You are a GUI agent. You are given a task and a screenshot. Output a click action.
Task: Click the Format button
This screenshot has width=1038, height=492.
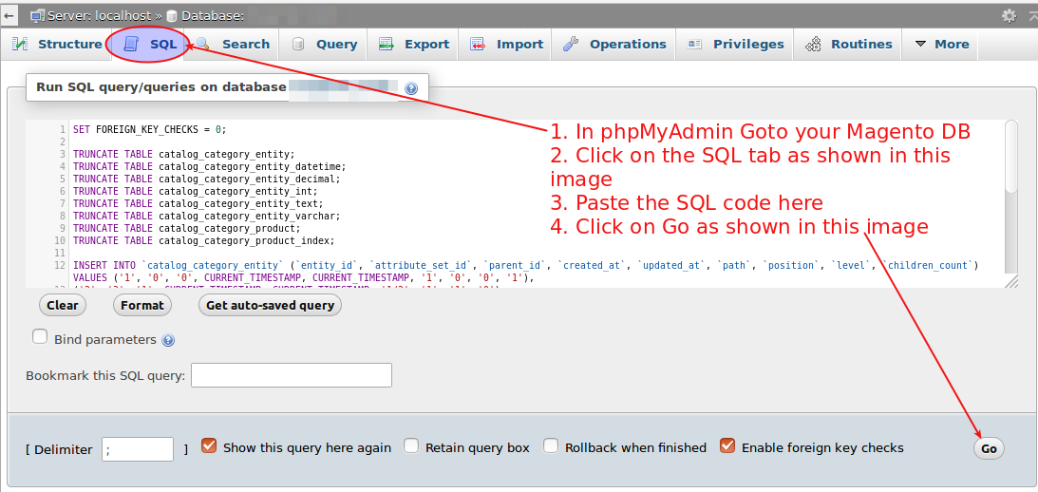(x=142, y=305)
